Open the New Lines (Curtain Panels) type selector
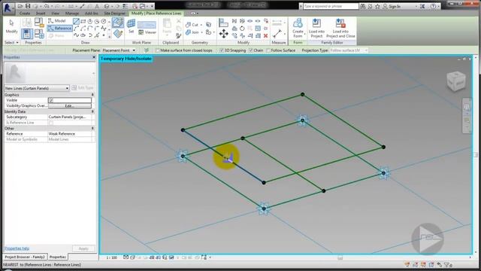Viewport: 481px width, 271px height. (x=37, y=88)
